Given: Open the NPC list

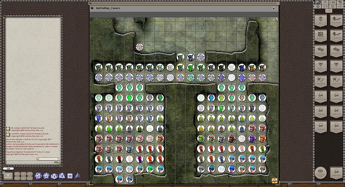Looking at the screenshot, I should pyautogui.click(x=321, y=66).
